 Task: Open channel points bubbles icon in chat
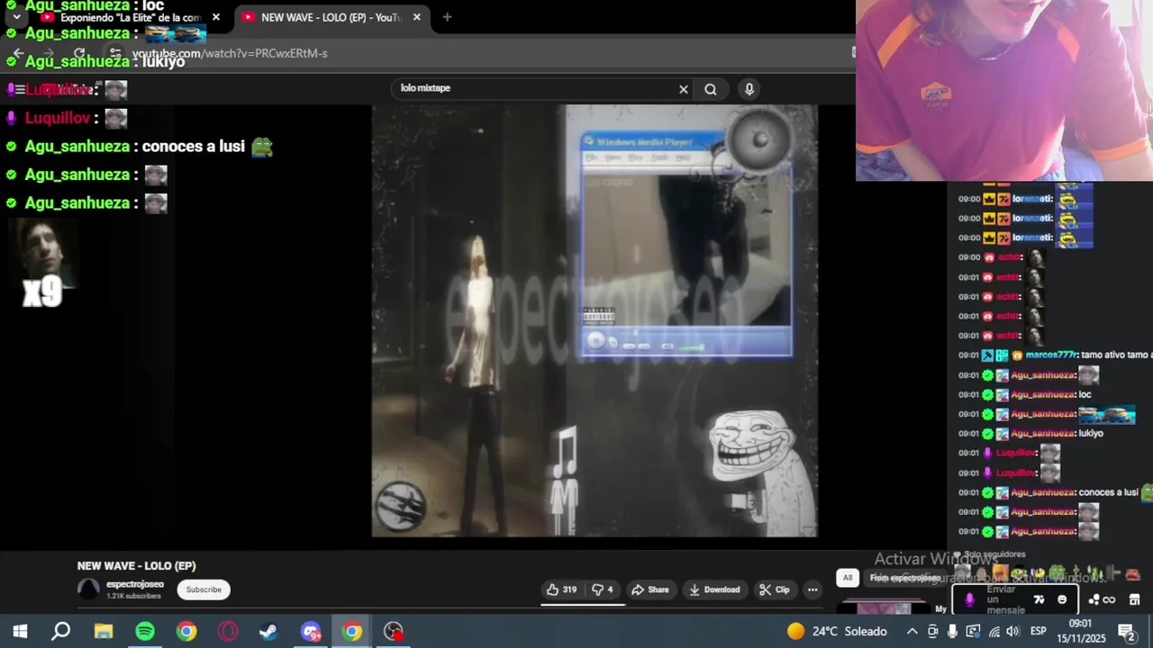click(x=1094, y=599)
